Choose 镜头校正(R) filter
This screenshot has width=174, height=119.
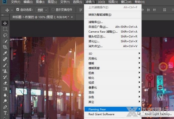[x=113, y=36]
